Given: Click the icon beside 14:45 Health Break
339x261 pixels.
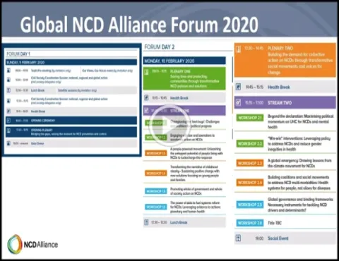Looking at the screenshot, I should pyautogui.click(x=238, y=87).
